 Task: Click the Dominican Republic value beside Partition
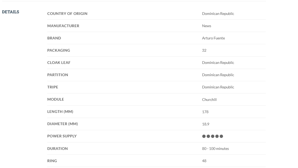click(218, 75)
